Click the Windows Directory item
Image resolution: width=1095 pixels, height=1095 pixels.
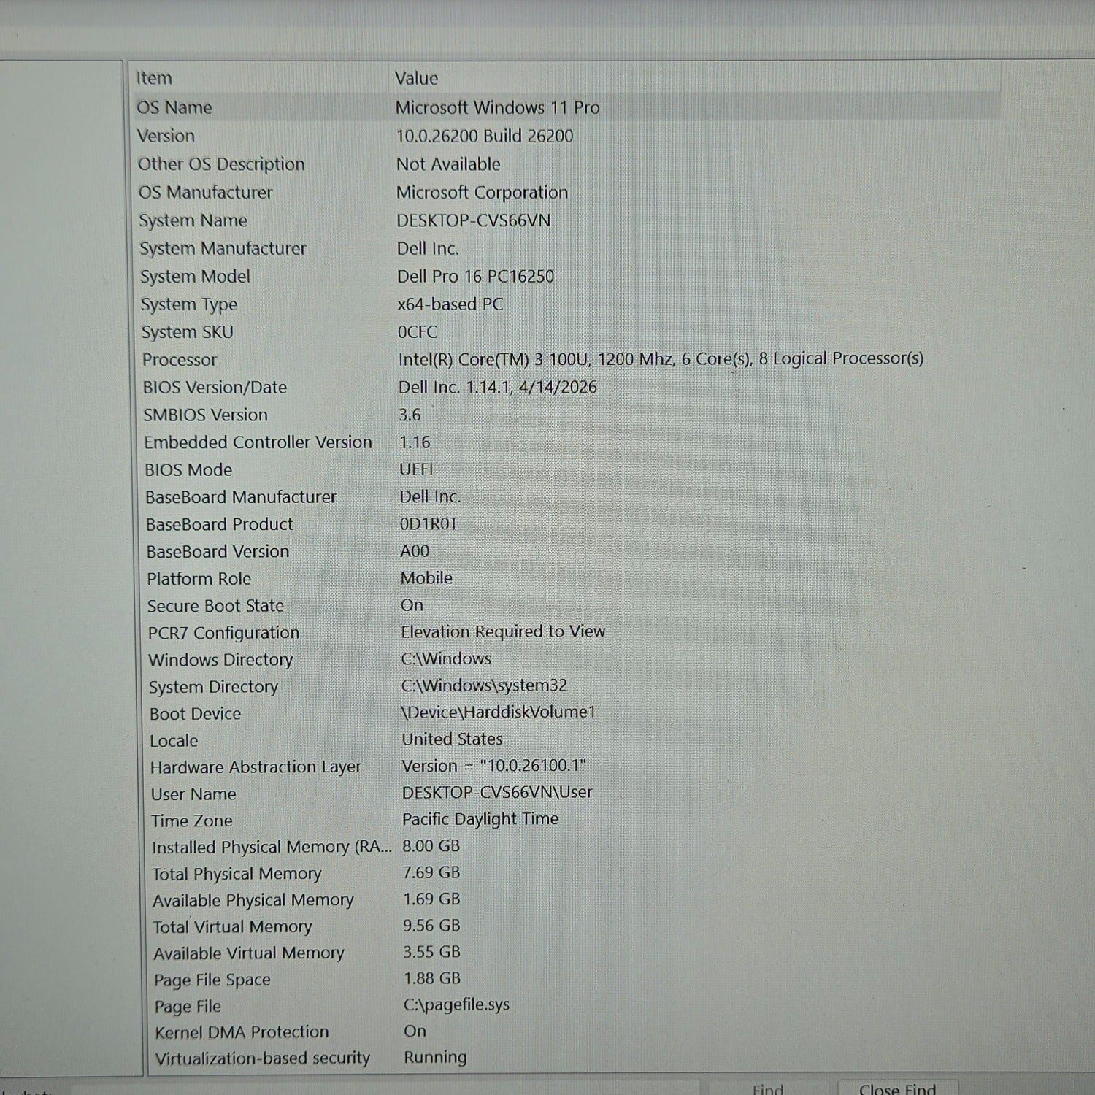click(x=220, y=660)
